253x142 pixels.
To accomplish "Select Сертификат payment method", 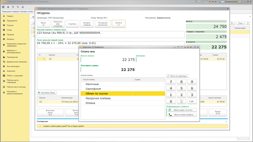I will 123,89.
